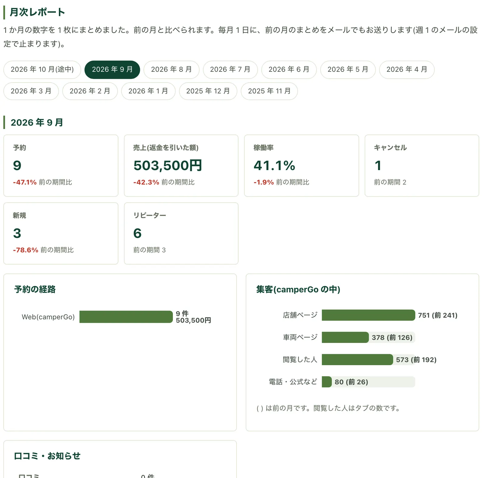Click the 前の期間 2 cancel text

point(390,182)
